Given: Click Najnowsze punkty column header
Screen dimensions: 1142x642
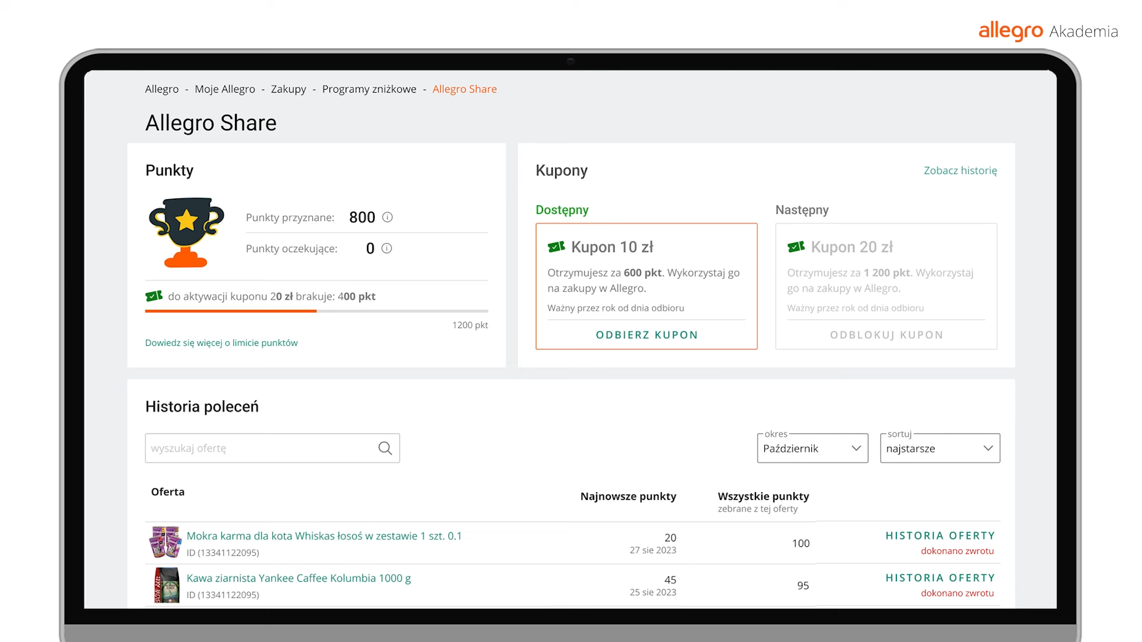Looking at the screenshot, I should pyautogui.click(x=628, y=496).
